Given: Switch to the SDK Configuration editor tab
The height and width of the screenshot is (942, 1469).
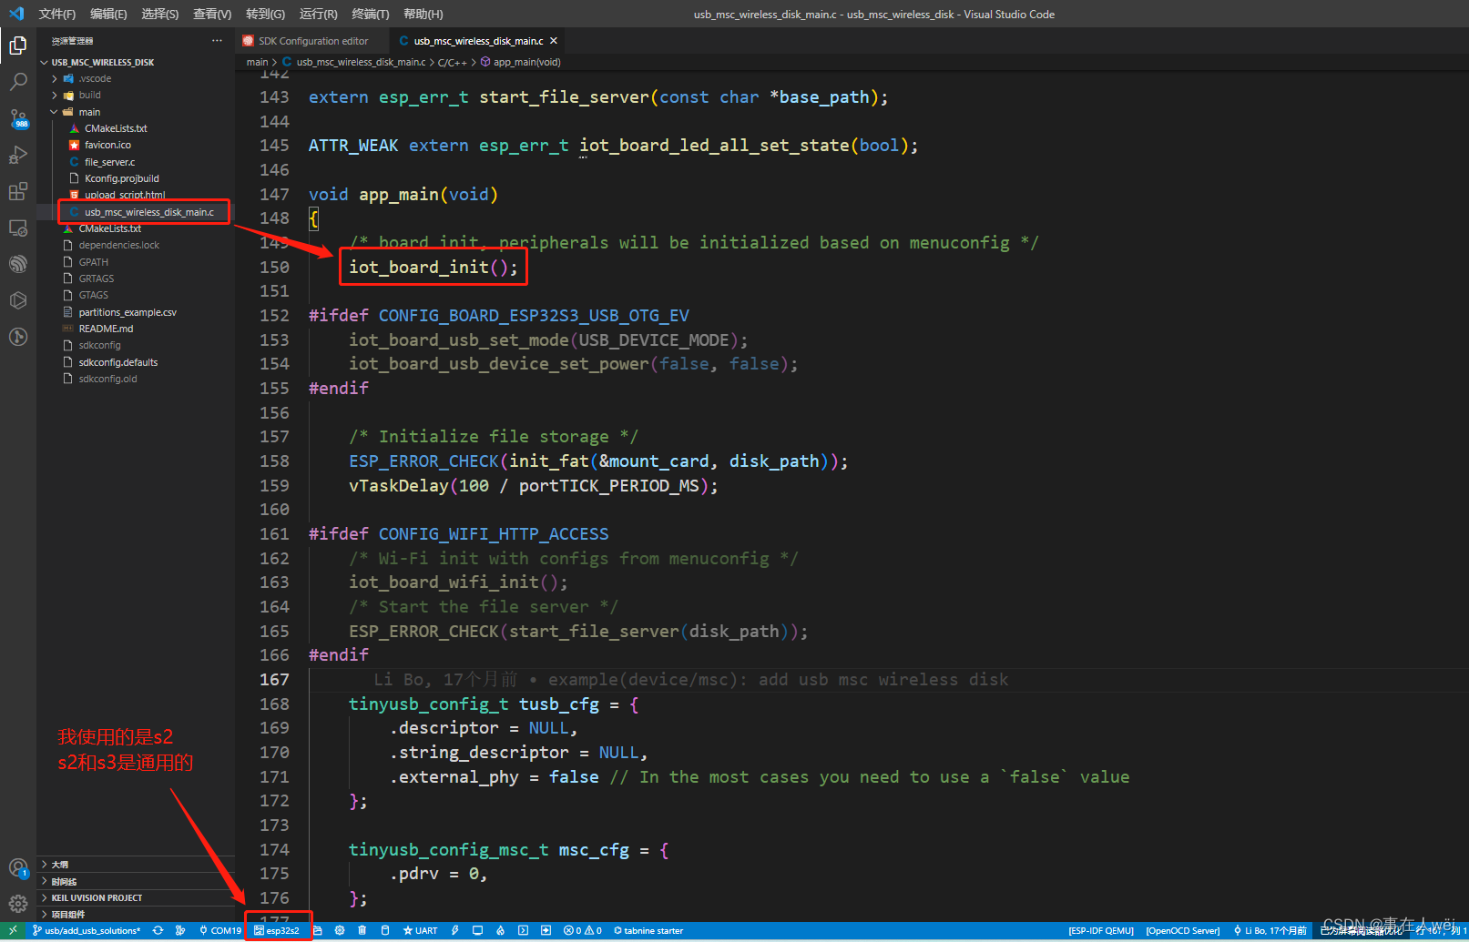Looking at the screenshot, I should tap(312, 41).
